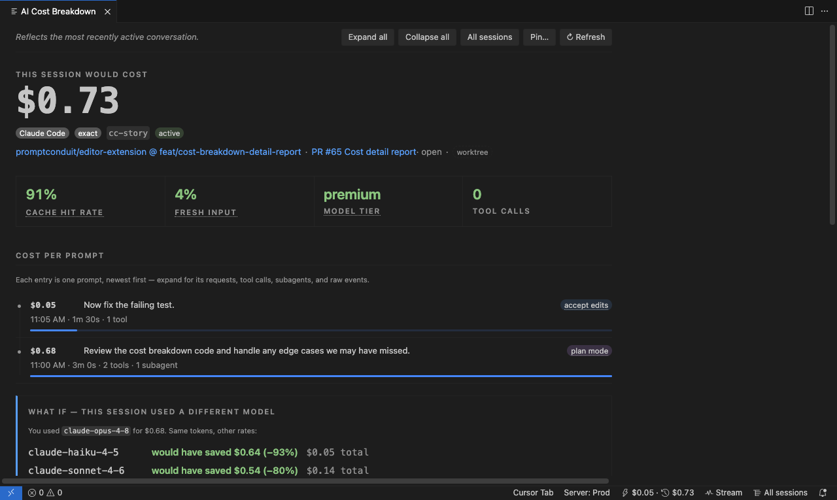
Task: Click the 91% cache hit rate card
Action: pos(90,201)
